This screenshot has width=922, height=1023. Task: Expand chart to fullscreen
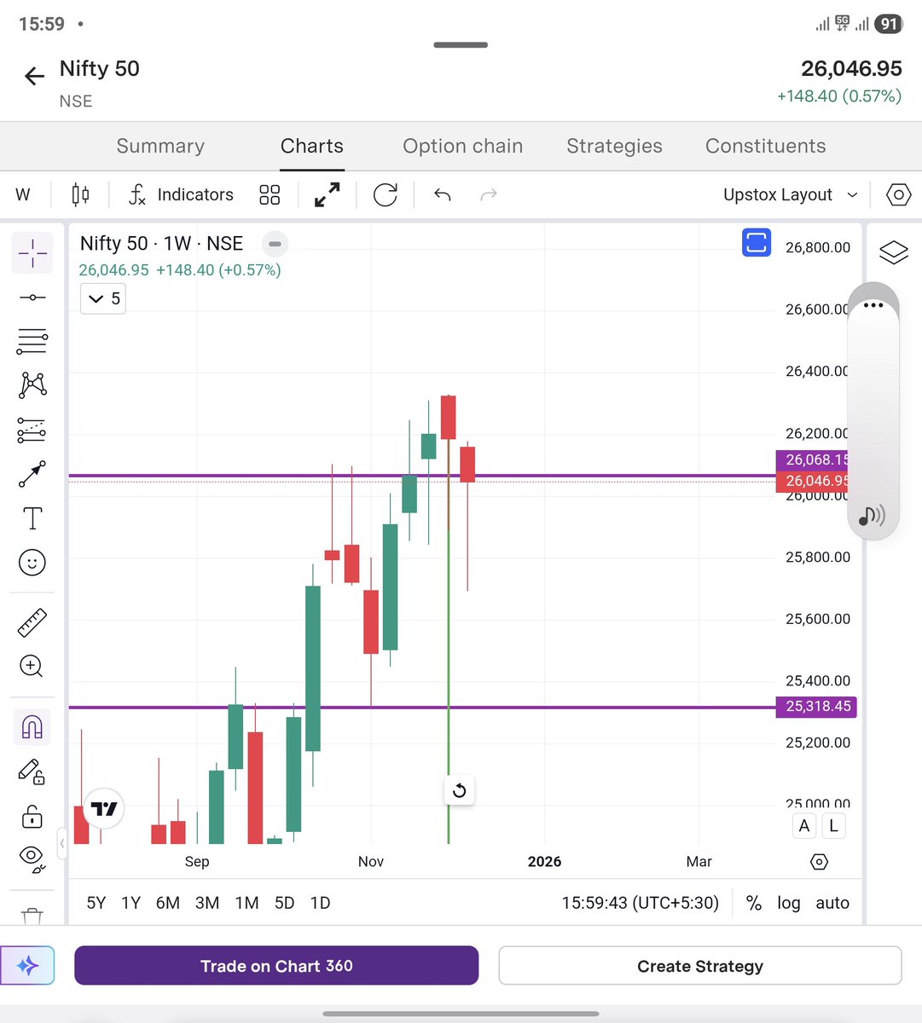(x=327, y=194)
